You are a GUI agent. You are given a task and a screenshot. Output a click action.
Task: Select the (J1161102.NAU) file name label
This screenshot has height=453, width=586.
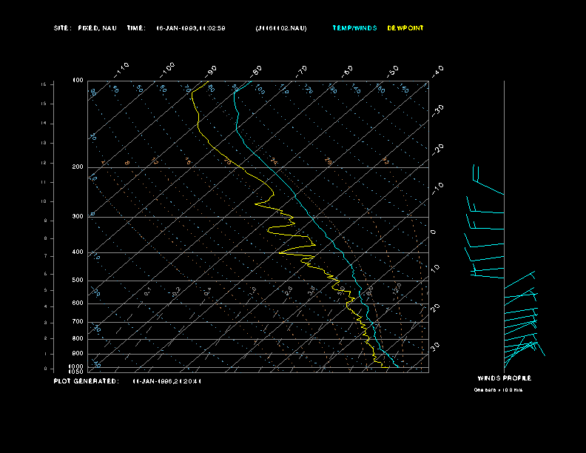280,28
